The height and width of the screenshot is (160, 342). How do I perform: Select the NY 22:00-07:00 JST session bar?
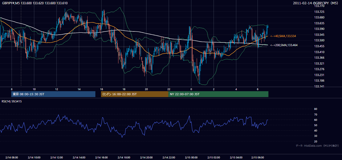pyautogui.click(x=218, y=94)
